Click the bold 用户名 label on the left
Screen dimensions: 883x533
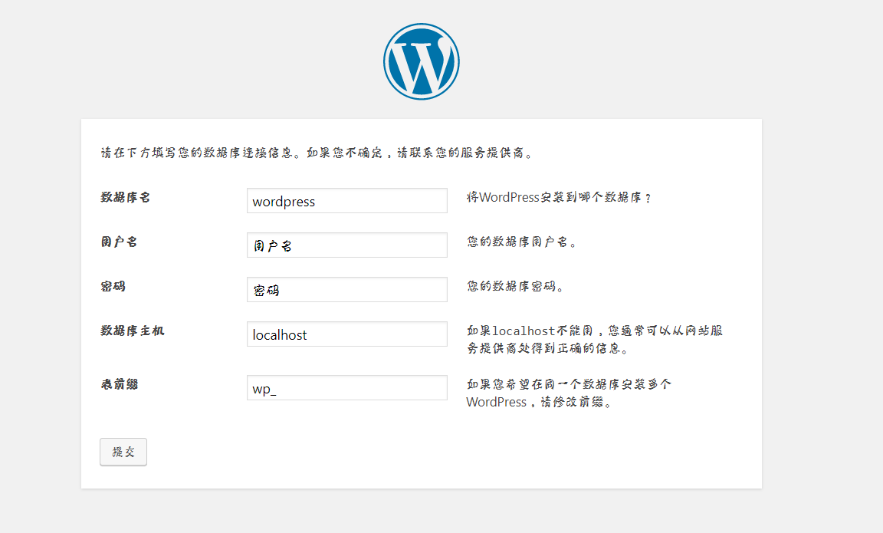tap(119, 242)
